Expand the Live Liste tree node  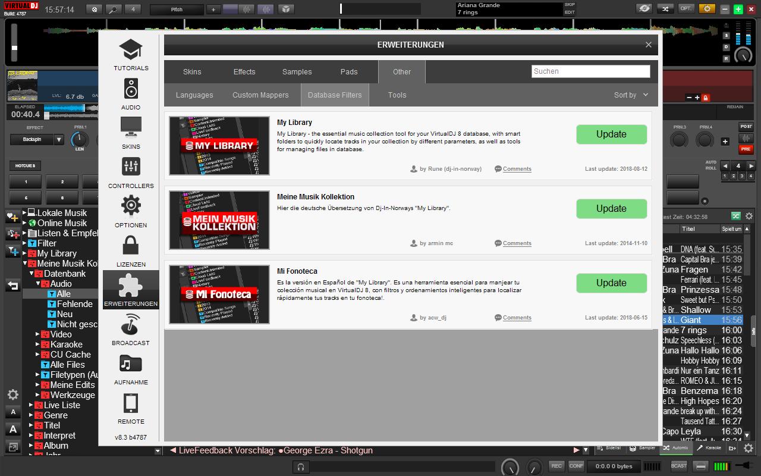(x=32, y=405)
